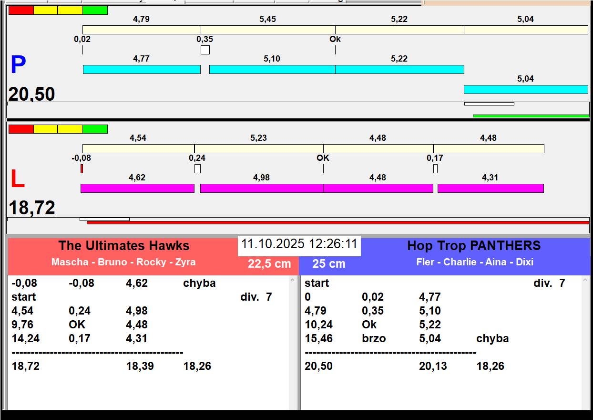Click the pass marker box under 0,35
This screenshot has width=593, height=420.
pos(205,50)
